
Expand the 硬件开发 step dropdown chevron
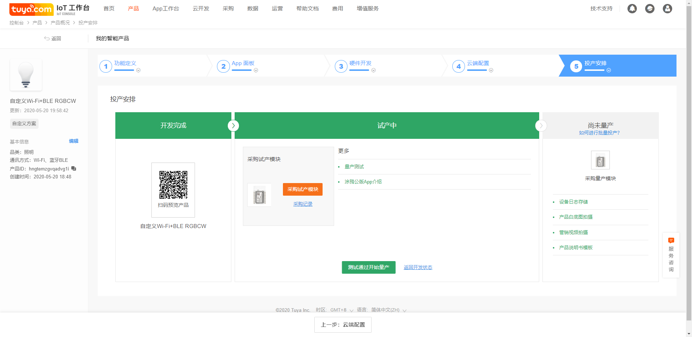pyautogui.click(x=373, y=70)
